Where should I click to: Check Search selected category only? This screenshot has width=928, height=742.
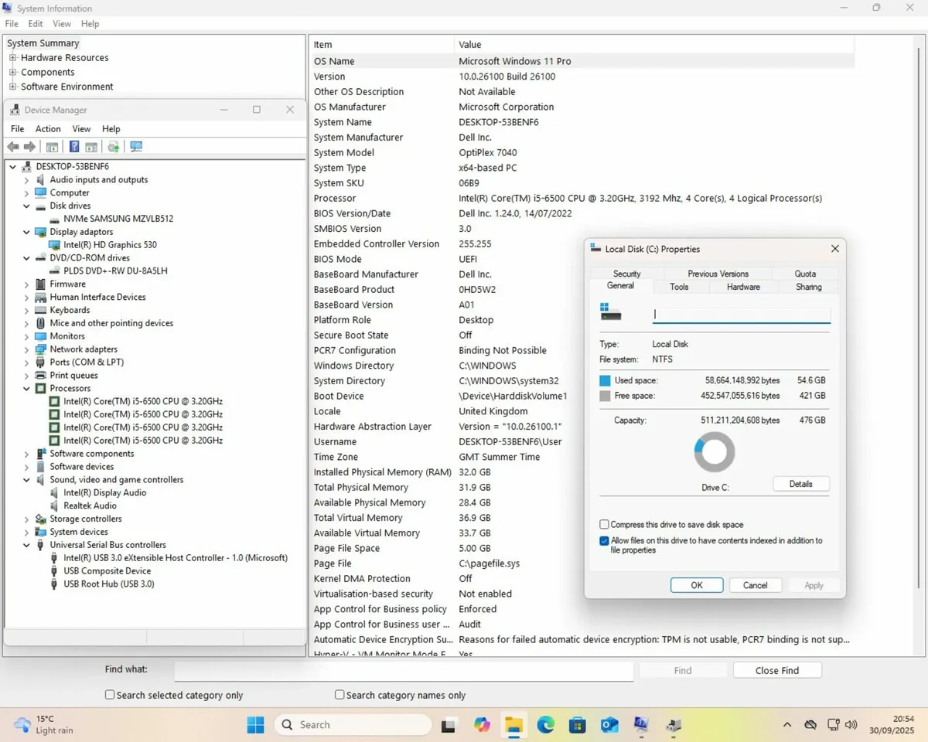(110, 695)
